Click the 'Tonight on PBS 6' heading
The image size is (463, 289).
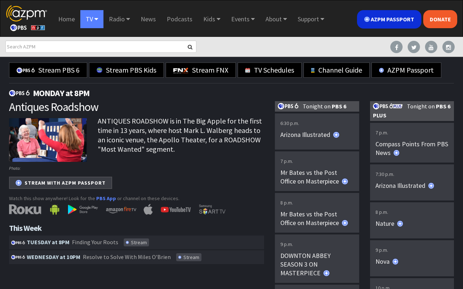[317, 106]
